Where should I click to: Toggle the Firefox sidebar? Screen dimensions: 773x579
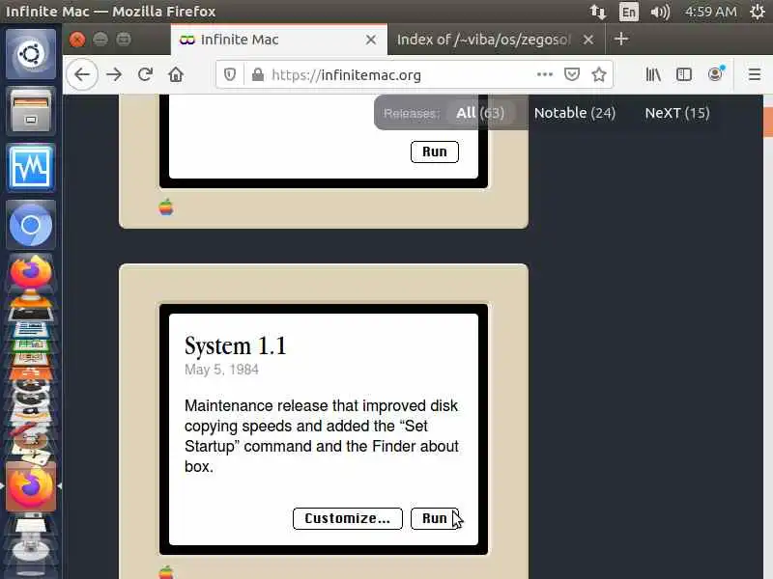click(684, 75)
